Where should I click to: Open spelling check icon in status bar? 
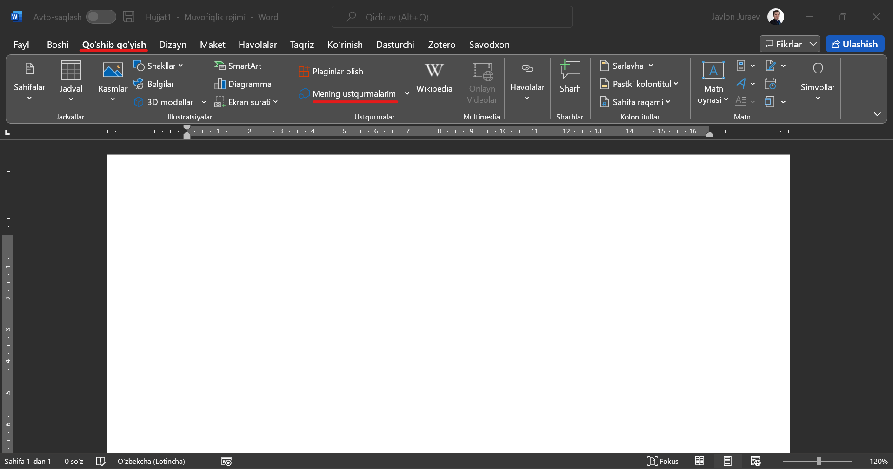tap(100, 461)
